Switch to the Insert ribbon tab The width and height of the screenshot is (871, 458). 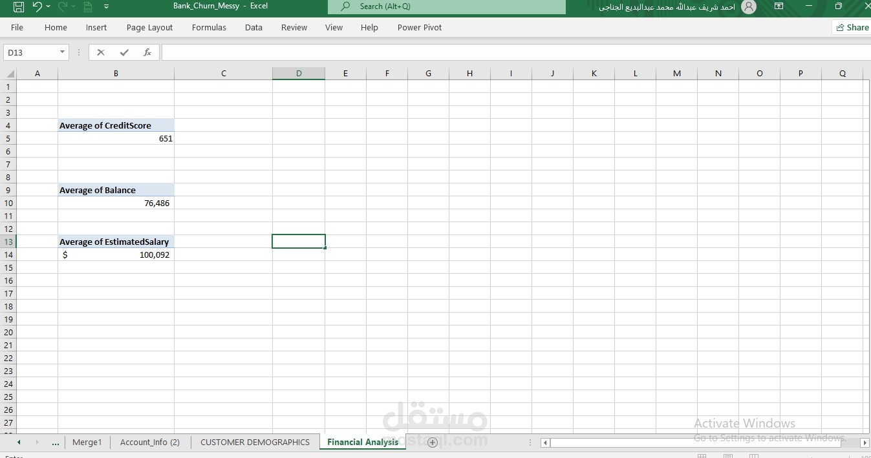(96, 27)
